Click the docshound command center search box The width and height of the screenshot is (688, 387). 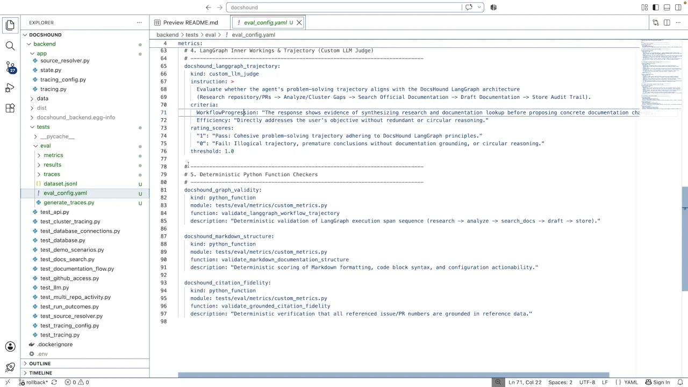point(344,8)
